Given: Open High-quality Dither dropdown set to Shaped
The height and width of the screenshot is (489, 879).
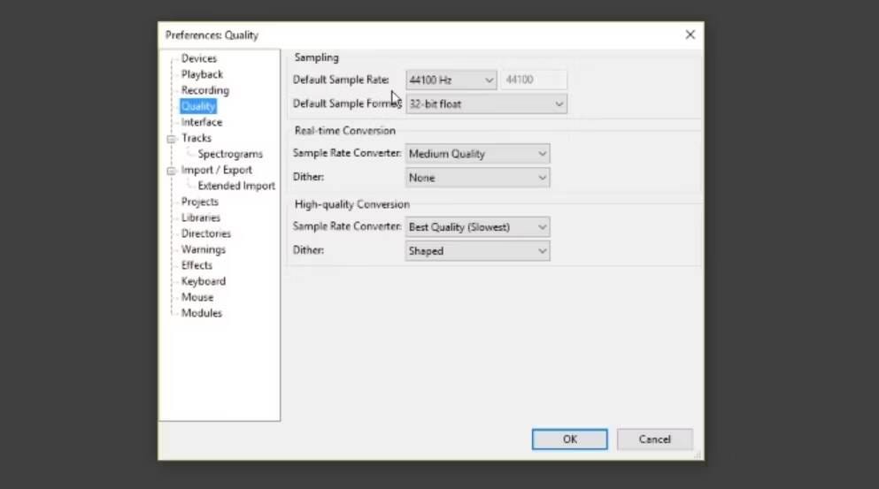Looking at the screenshot, I should pyautogui.click(x=478, y=251).
